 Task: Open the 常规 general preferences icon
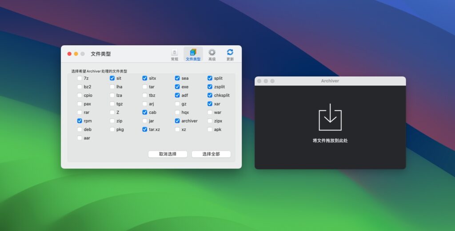[x=174, y=55]
